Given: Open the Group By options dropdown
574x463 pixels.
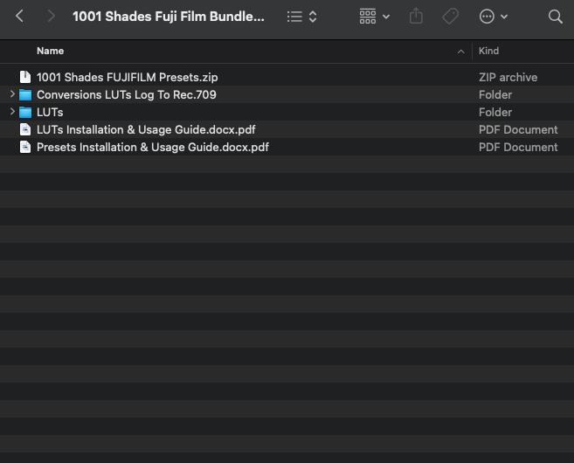Looking at the screenshot, I should (x=374, y=17).
